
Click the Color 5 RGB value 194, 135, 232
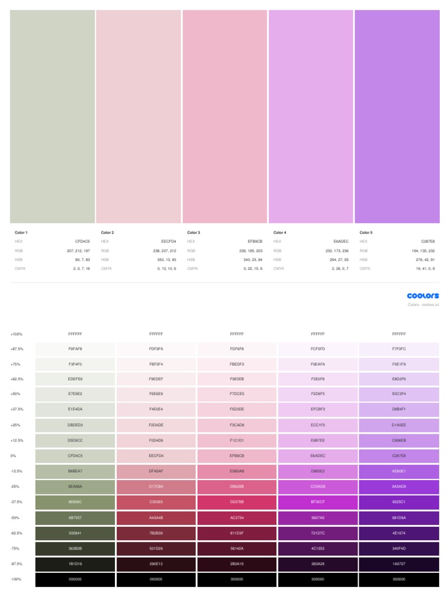pos(423,251)
